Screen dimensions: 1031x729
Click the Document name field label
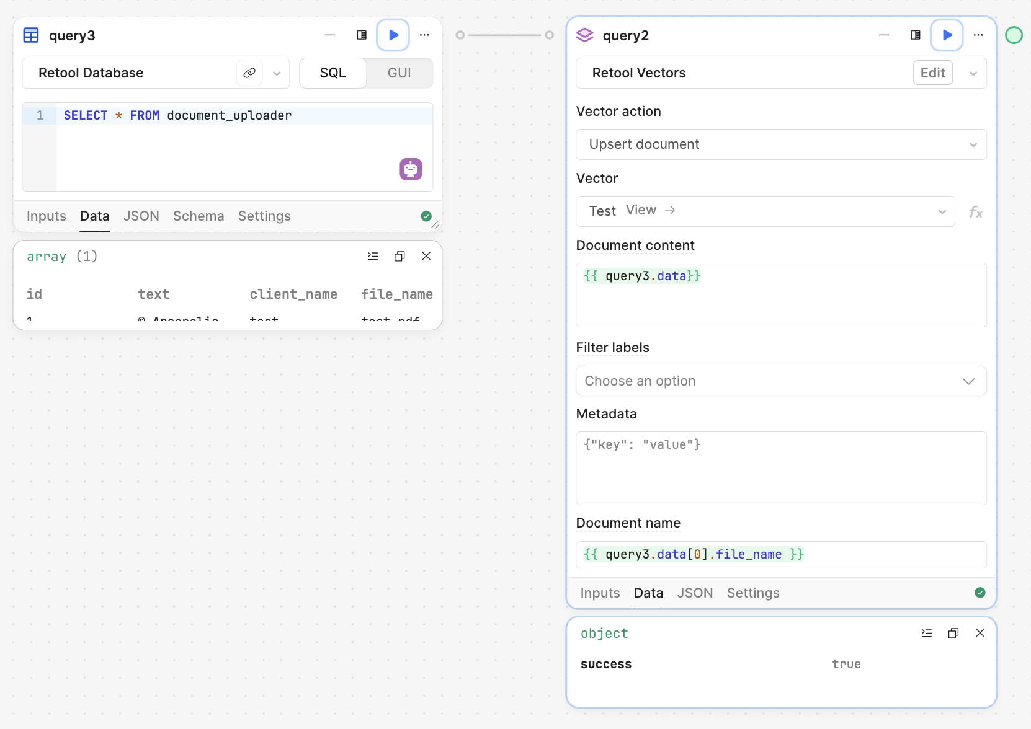(628, 523)
